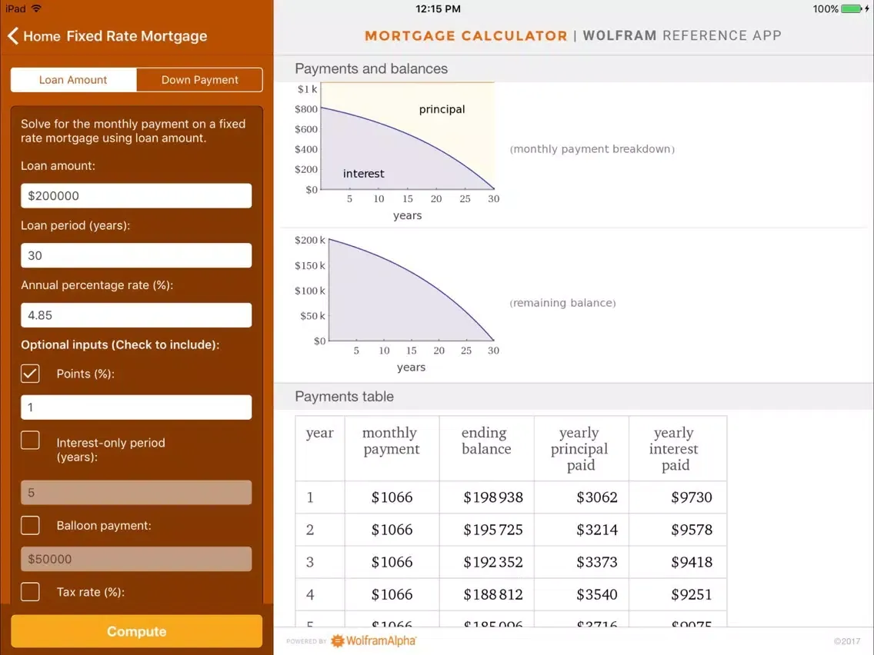Click the 'principal' label in the chart

click(442, 110)
